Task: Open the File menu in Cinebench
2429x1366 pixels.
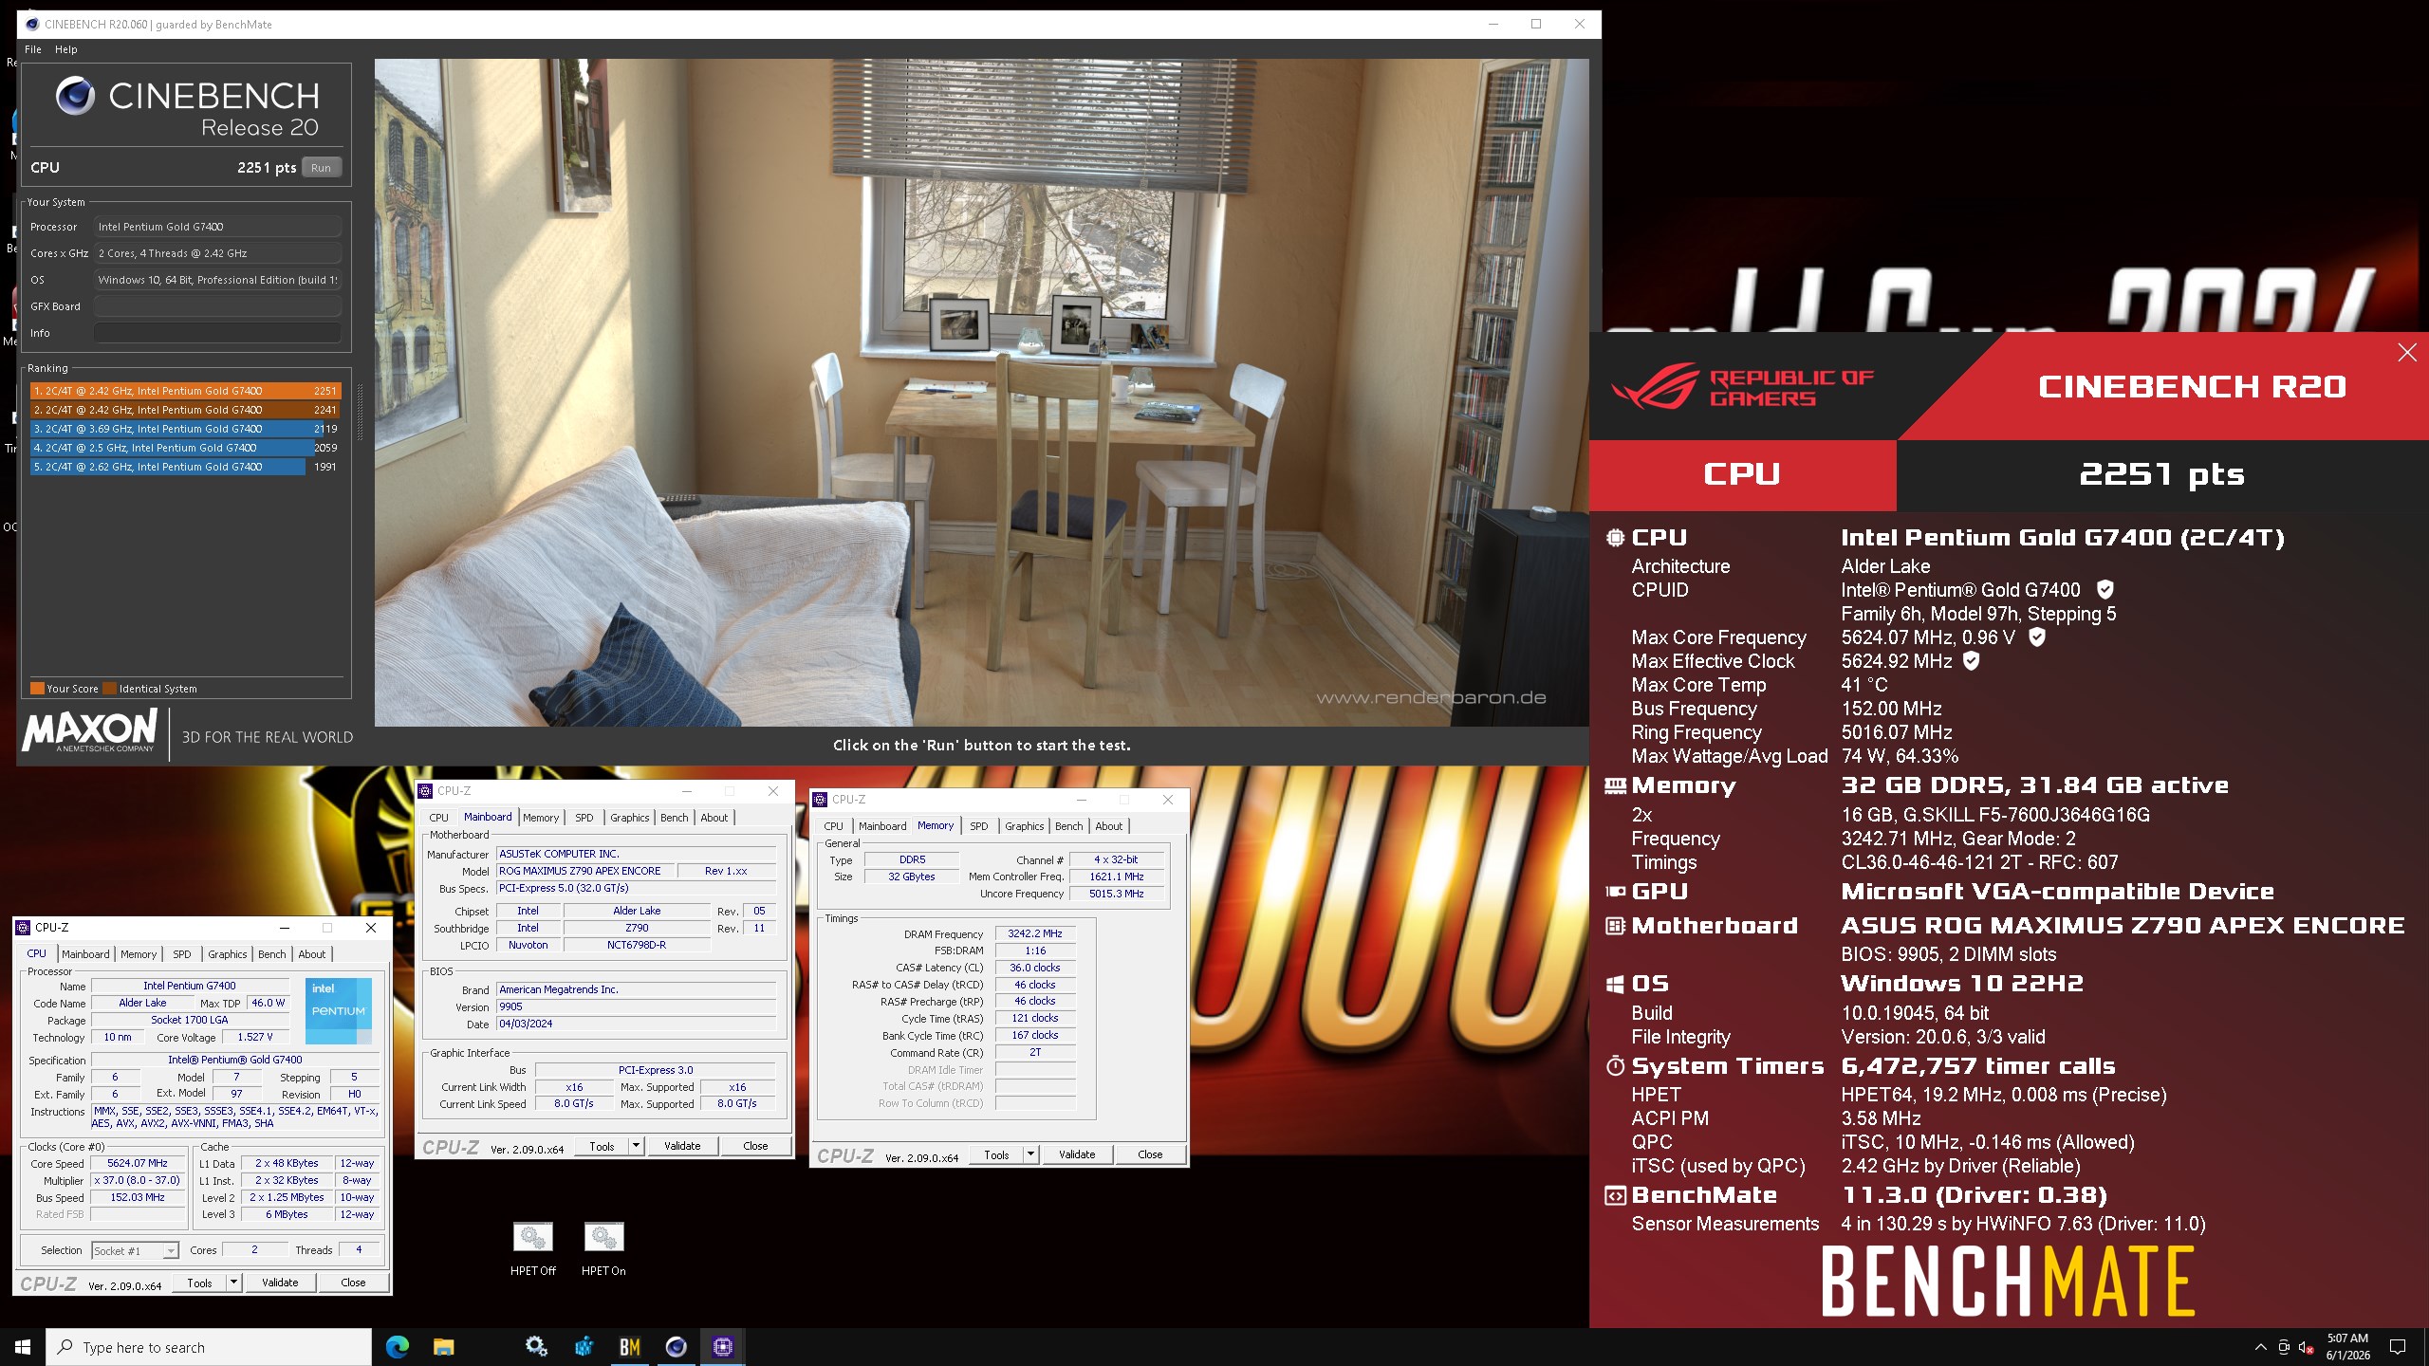Action: pos(33,49)
